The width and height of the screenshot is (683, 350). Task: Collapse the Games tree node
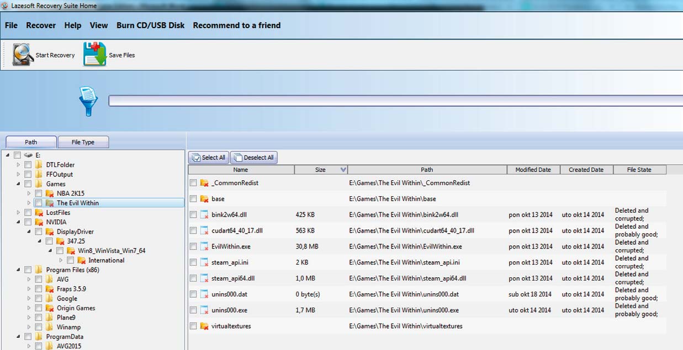(x=18, y=184)
